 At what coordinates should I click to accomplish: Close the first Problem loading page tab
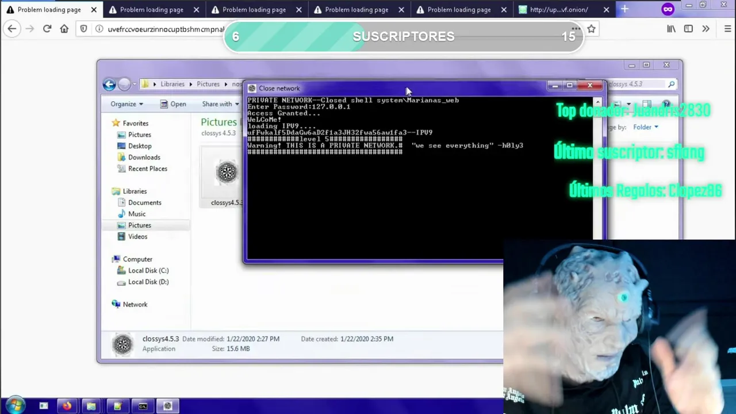(x=94, y=10)
